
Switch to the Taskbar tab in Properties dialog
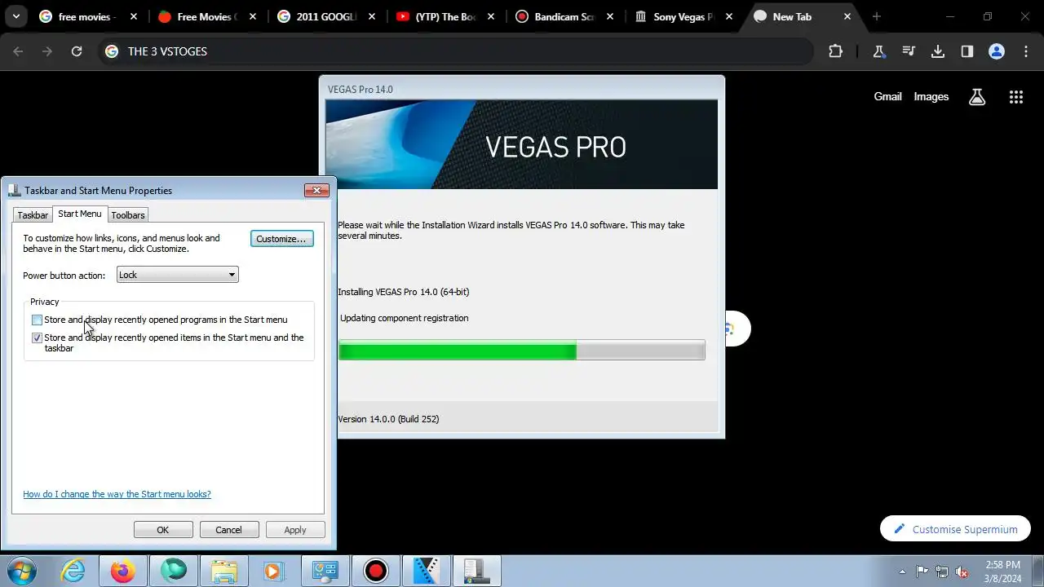33,215
